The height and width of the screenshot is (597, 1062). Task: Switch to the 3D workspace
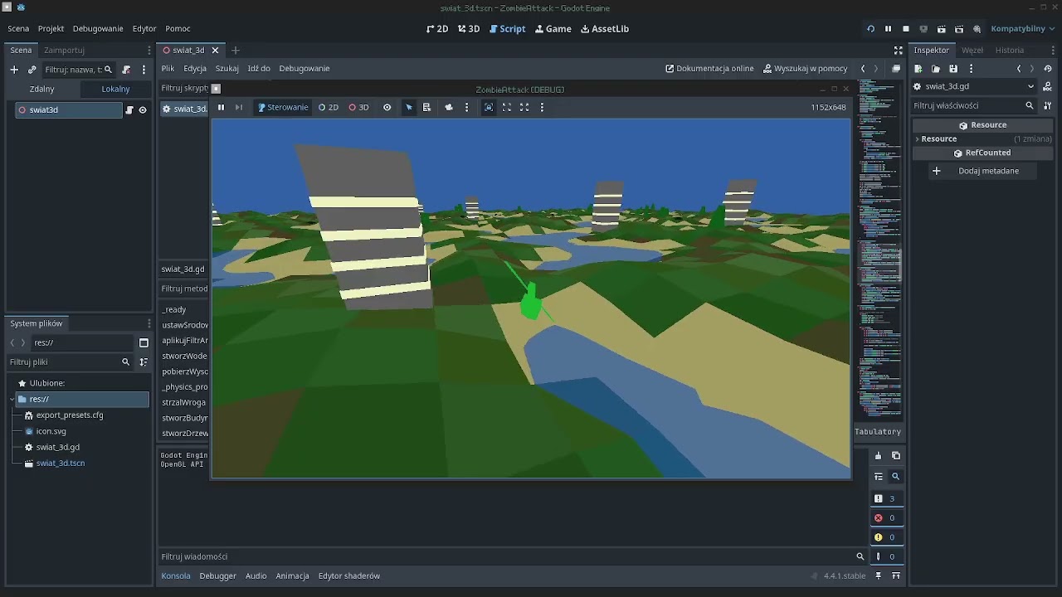tap(469, 29)
